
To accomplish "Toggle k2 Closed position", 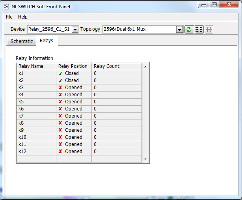I will tap(74, 80).
